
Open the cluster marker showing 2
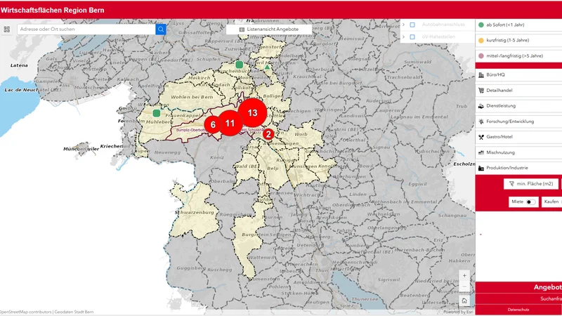[x=268, y=134]
